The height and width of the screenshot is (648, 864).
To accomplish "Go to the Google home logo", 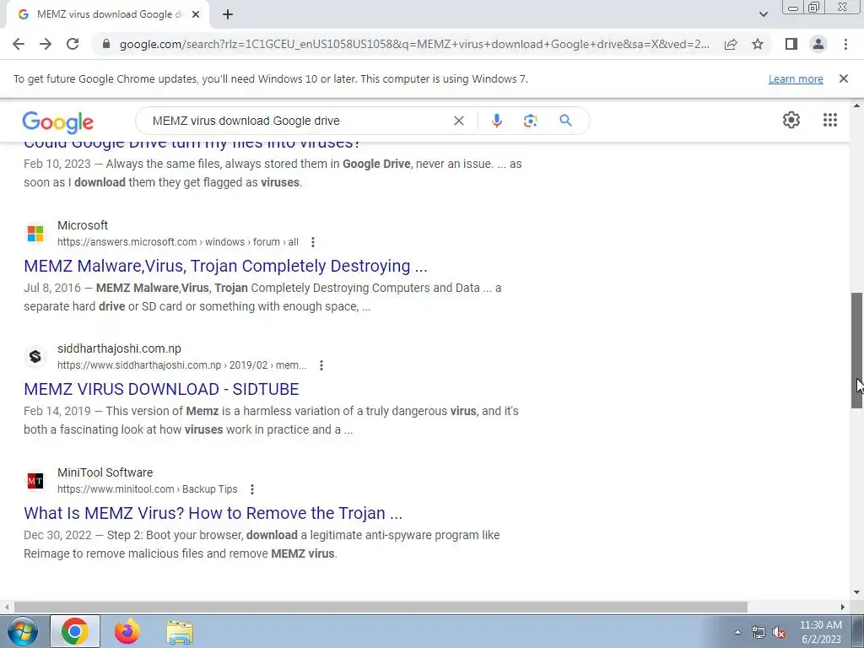I will [x=58, y=121].
